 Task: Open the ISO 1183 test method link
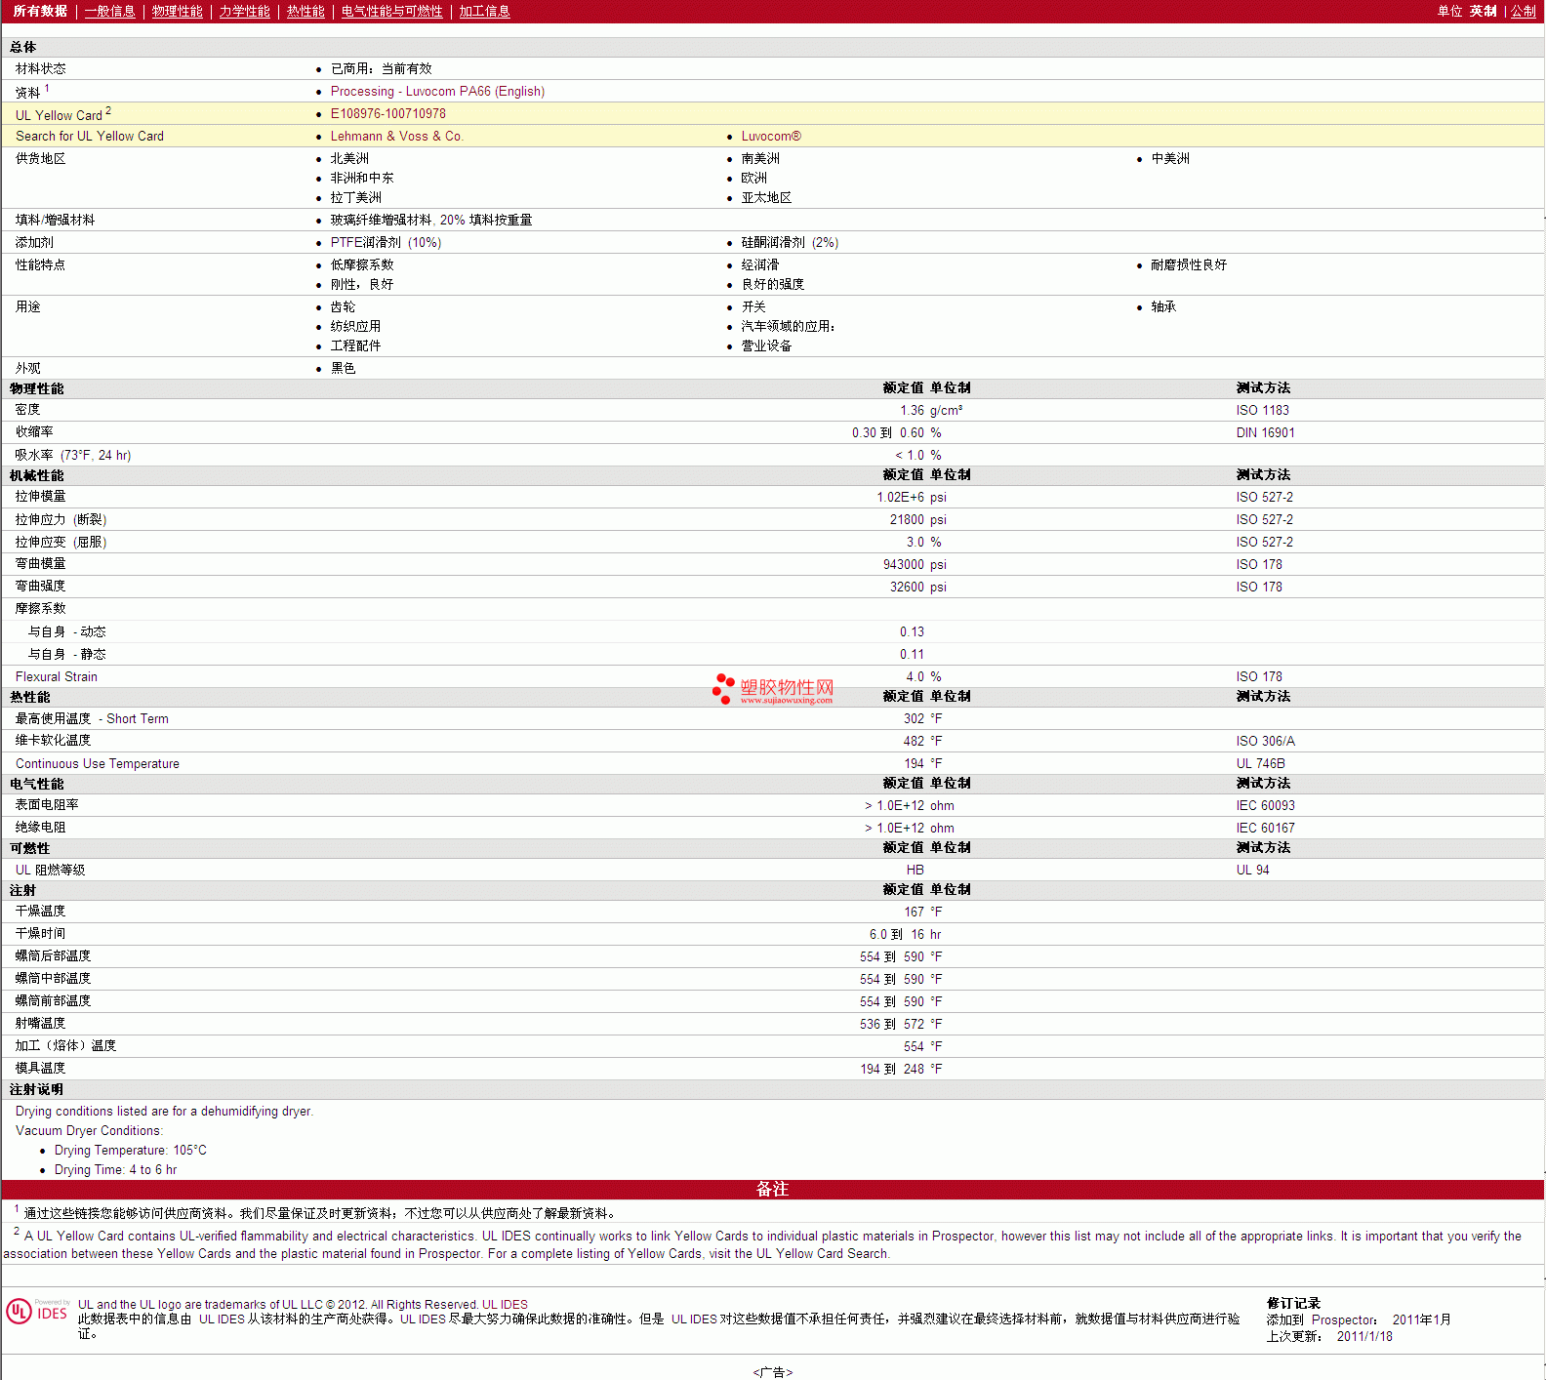point(1262,411)
